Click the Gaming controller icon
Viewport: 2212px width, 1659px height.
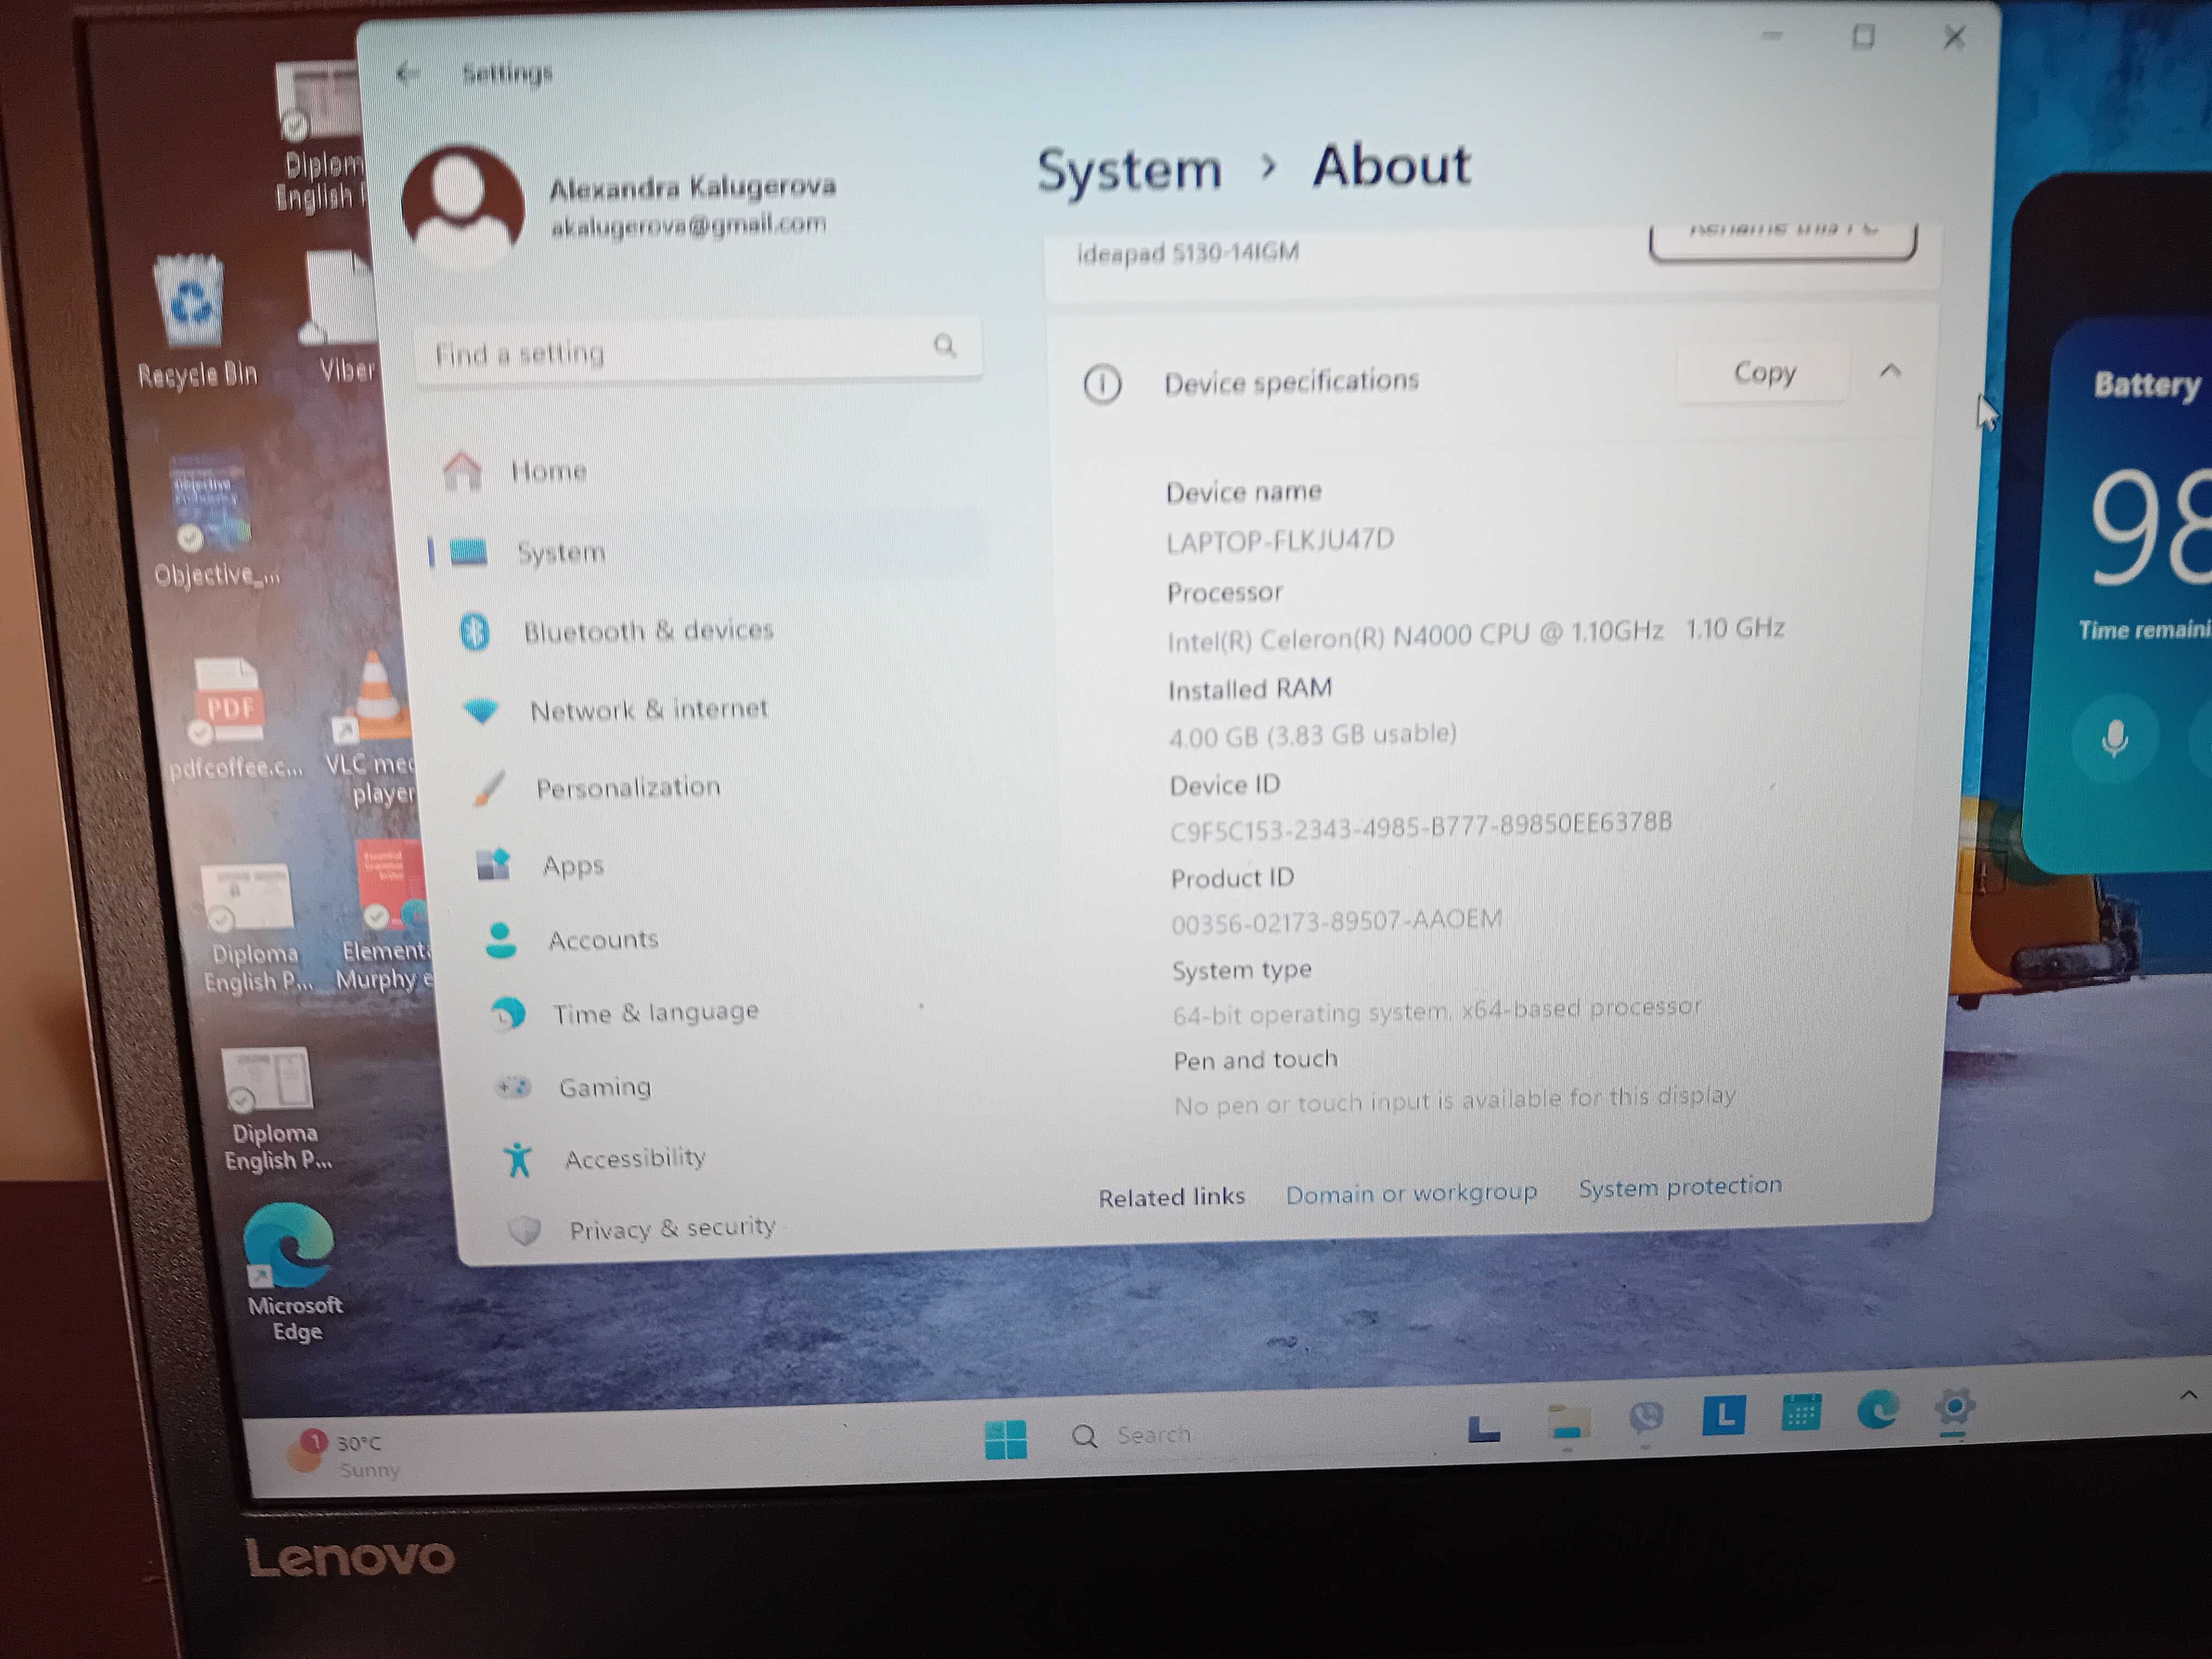[514, 1087]
